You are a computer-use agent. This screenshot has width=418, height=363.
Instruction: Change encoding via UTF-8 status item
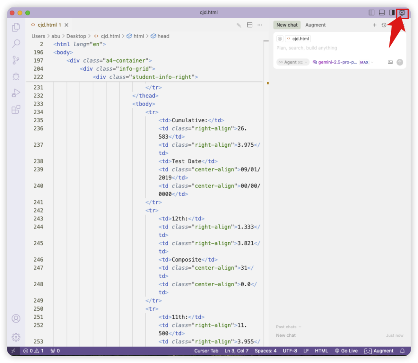(x=290, y=351)
